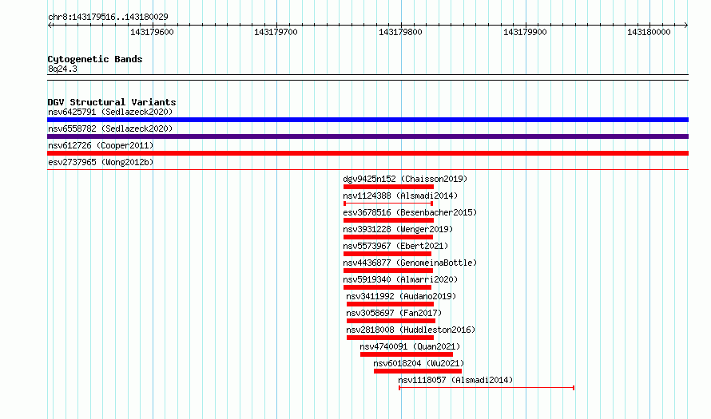Open variant nsv5919340 (Almarri2020) label
The width and height of the screenshot is (711, 419).
click(400, 279)
